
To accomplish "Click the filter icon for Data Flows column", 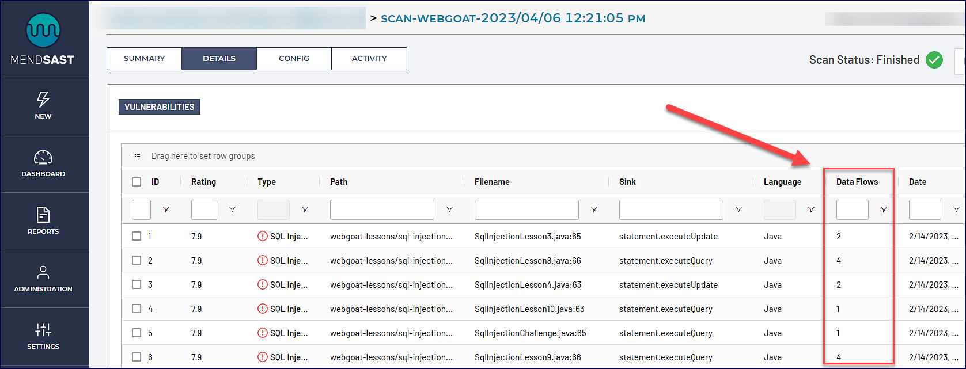I will [884, 210].
